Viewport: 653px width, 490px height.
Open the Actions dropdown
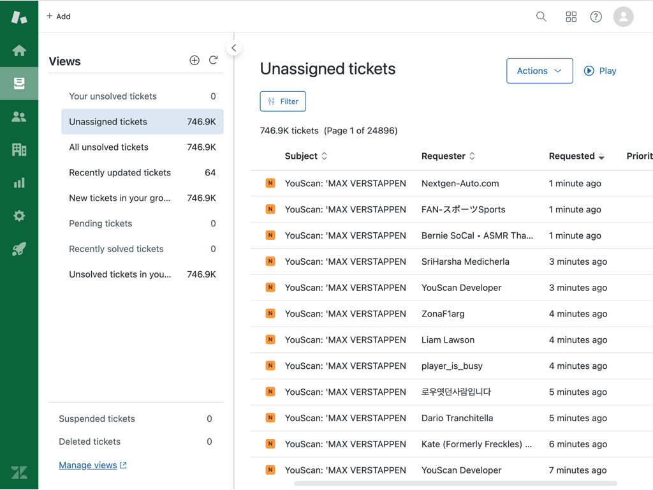pos(539,71)
